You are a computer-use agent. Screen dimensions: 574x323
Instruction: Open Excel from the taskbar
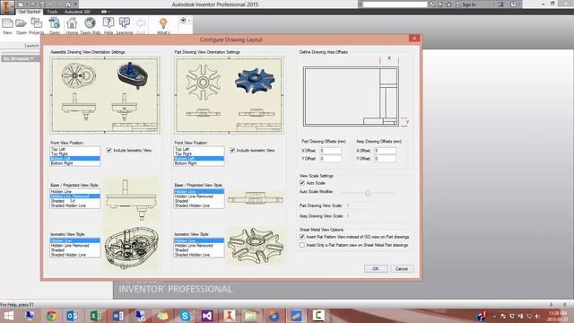96,316
